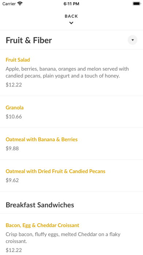
Task: Tap the $12.22 Fruit Salad price
Action: pyautogui.click(x=14, y=85)
